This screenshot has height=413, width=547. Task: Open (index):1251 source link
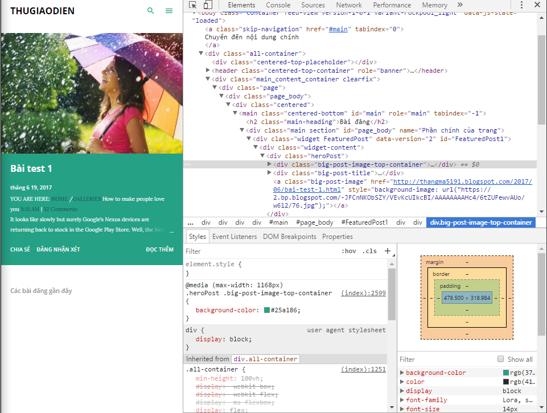(x=364, y=369)
